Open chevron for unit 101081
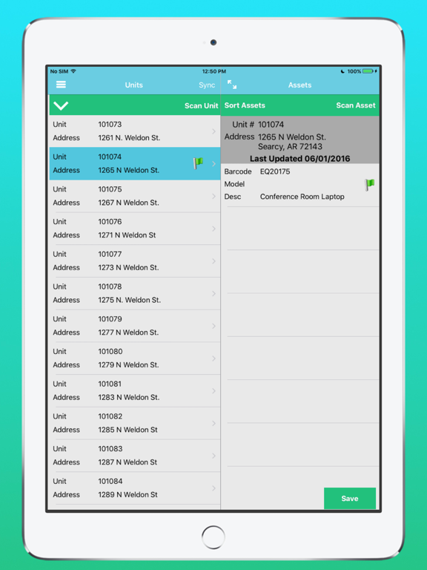Screen dimensions: 427x570 (213, 391)
